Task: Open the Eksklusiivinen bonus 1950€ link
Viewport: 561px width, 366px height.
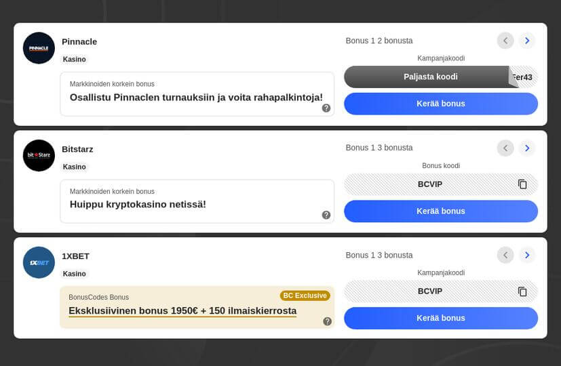Action: pyautogui.click(x=182, y=311)
